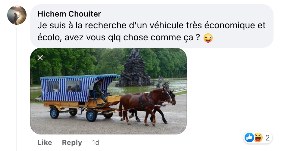Click the brown horse in the photo
297x151 pixels.
tap(145, 104)
